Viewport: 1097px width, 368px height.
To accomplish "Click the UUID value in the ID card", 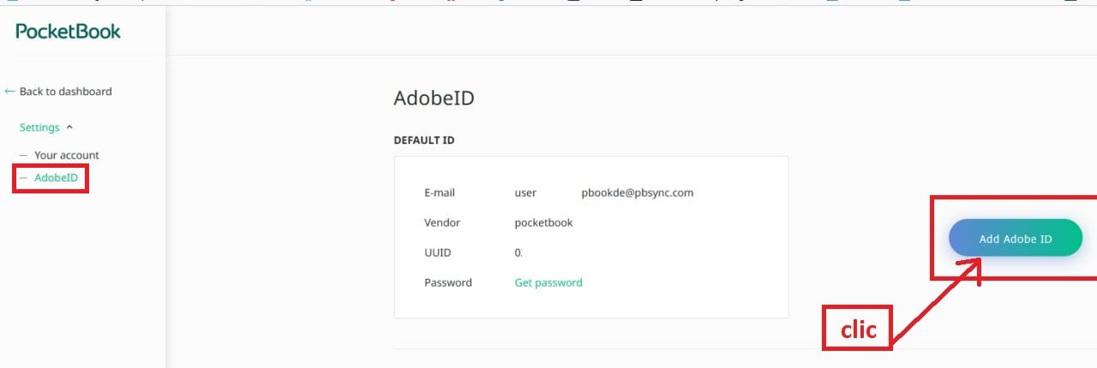I will (519, 252).
